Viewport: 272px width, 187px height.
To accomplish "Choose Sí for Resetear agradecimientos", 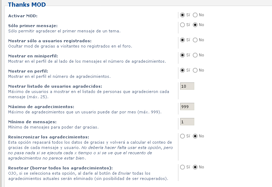I will click(182, 167).
